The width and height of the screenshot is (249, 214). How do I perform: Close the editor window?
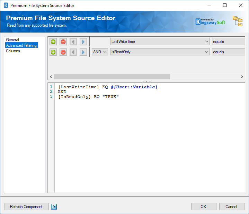coord(241,5)
